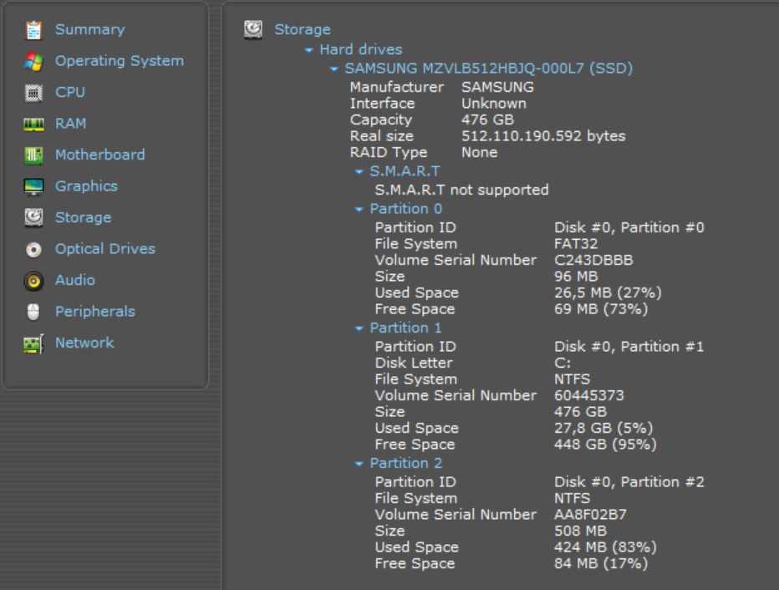Click the Motherboard icon in sidebar
The image size is (779, 590).
[33, 155]
